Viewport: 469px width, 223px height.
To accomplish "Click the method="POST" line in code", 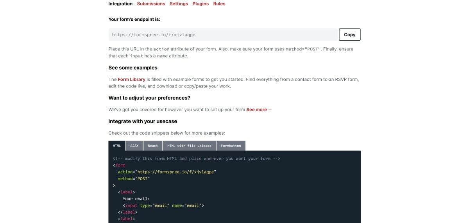I will click(x=134, y=178).
